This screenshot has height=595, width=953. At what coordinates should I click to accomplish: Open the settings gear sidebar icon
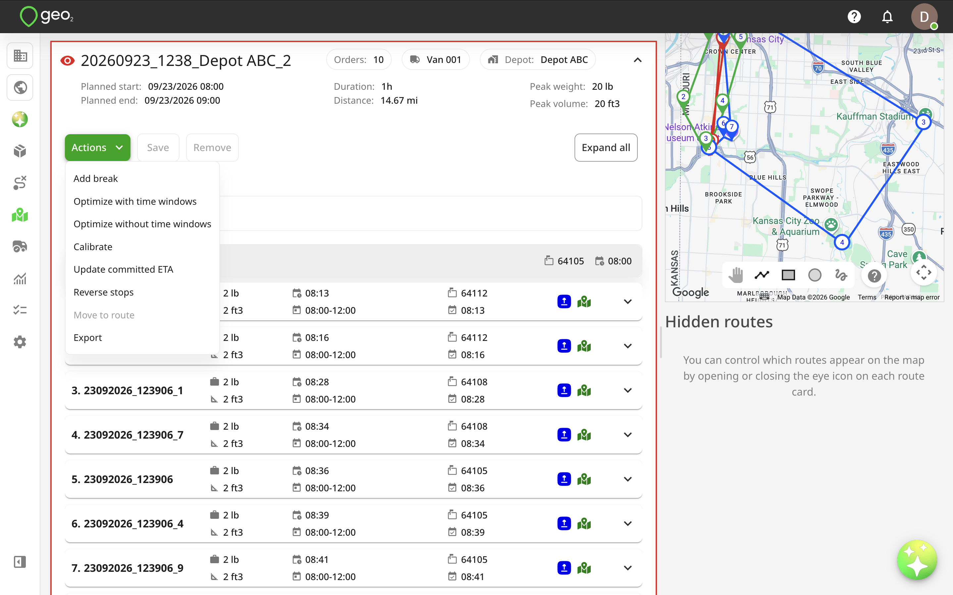20,342
